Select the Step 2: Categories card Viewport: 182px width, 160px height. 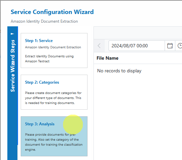(x=54, y=92)
